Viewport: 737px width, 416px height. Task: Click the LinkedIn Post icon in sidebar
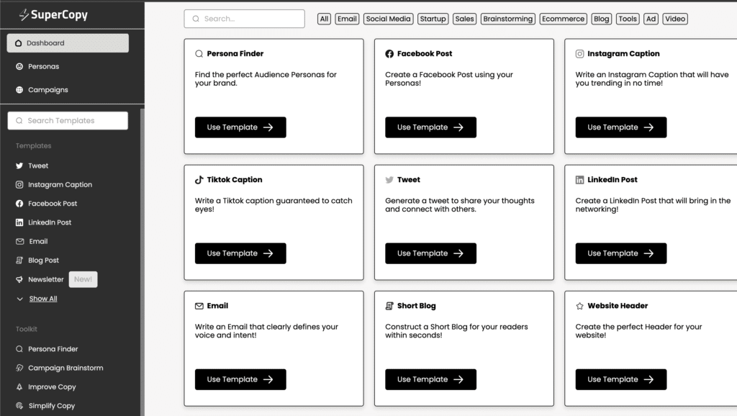click(19, 222)
